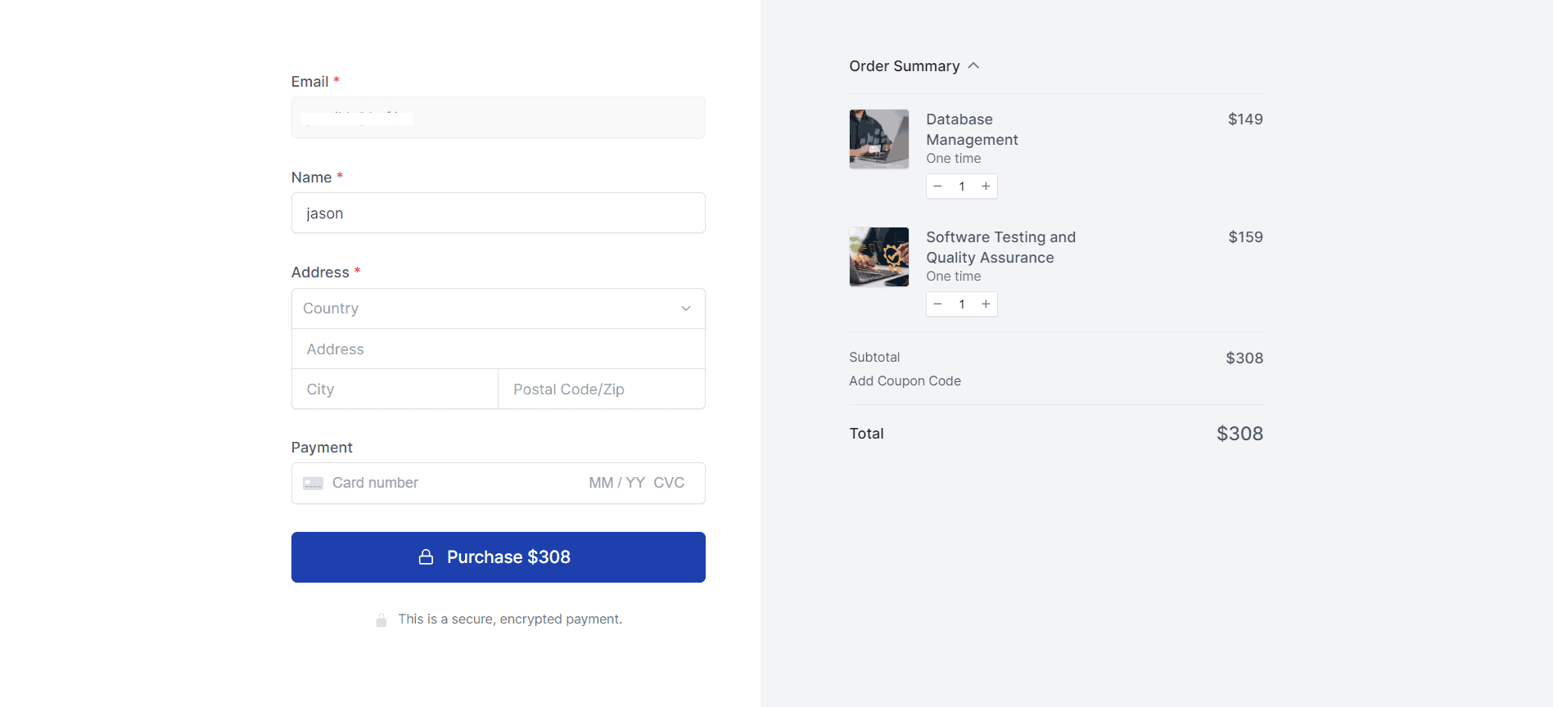Image resolution: width=1553 pixels, height=707 pixels.
Task: Click the lock icon beside secure payment text
Action: tap(381, 620)
